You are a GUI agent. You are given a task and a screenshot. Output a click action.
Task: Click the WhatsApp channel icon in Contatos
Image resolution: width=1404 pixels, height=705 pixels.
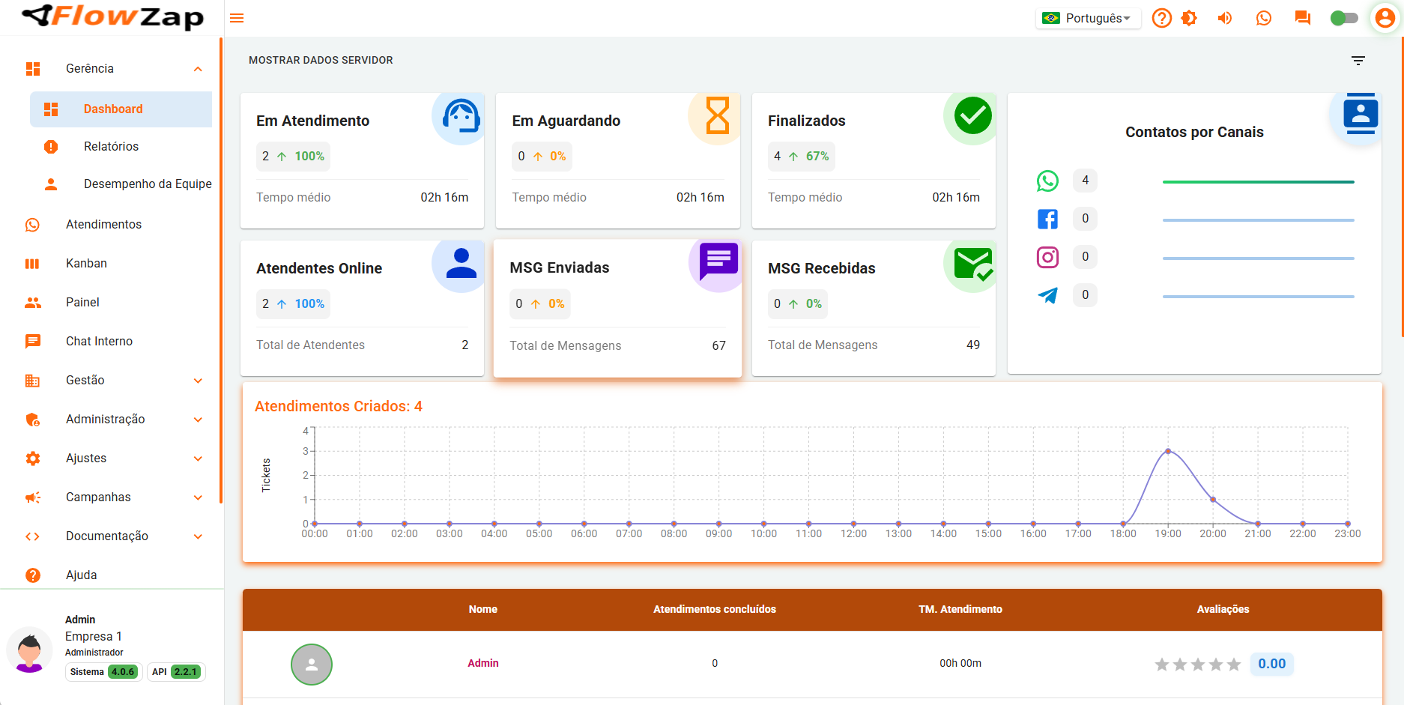[x=1047, y=181]
